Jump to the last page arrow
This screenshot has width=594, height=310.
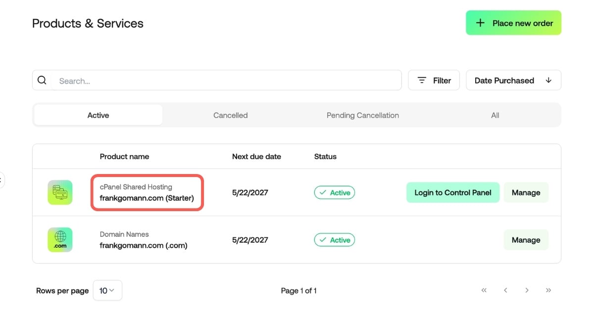[548, 290]
